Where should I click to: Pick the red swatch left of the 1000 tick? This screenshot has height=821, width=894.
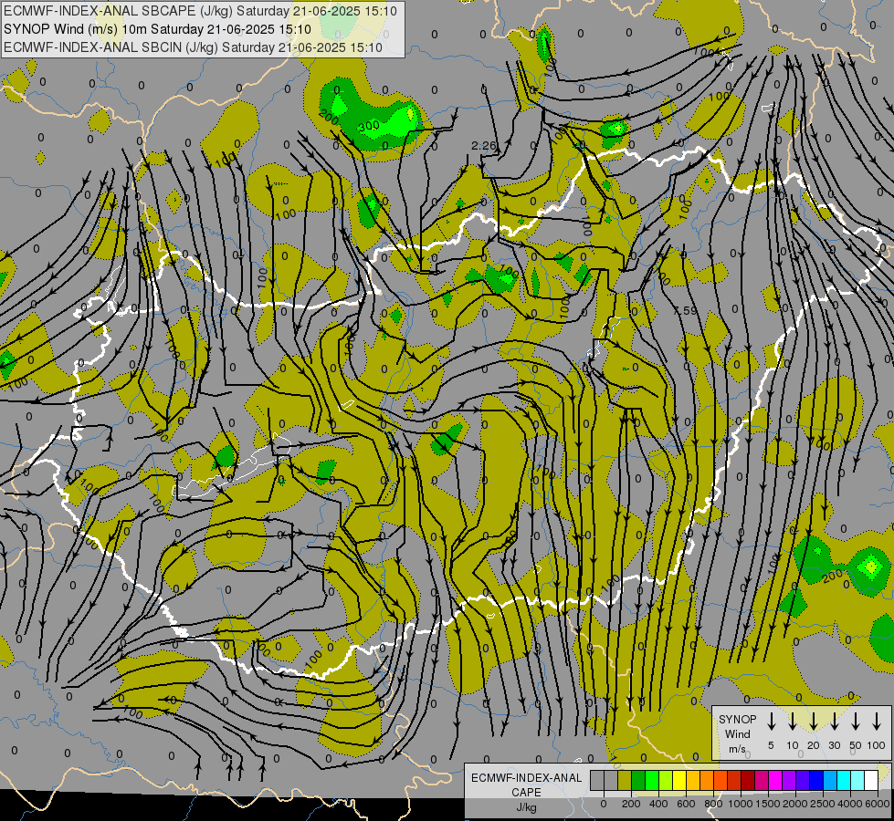tap(735, 780)
